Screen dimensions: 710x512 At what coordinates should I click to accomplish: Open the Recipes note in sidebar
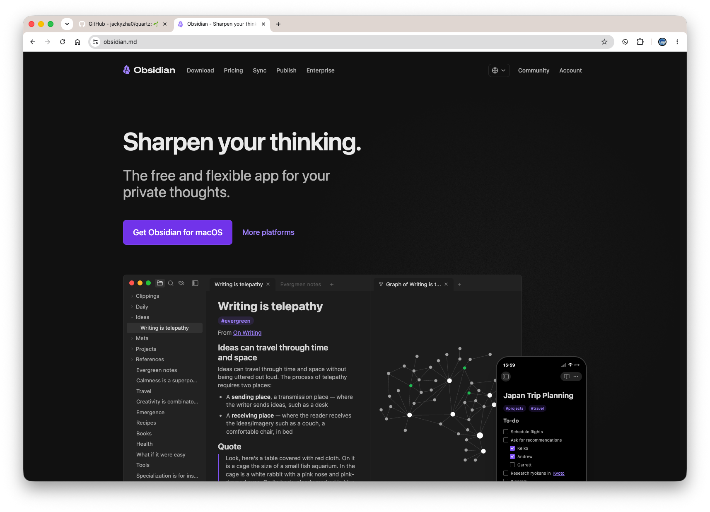(x=146, y=423)
